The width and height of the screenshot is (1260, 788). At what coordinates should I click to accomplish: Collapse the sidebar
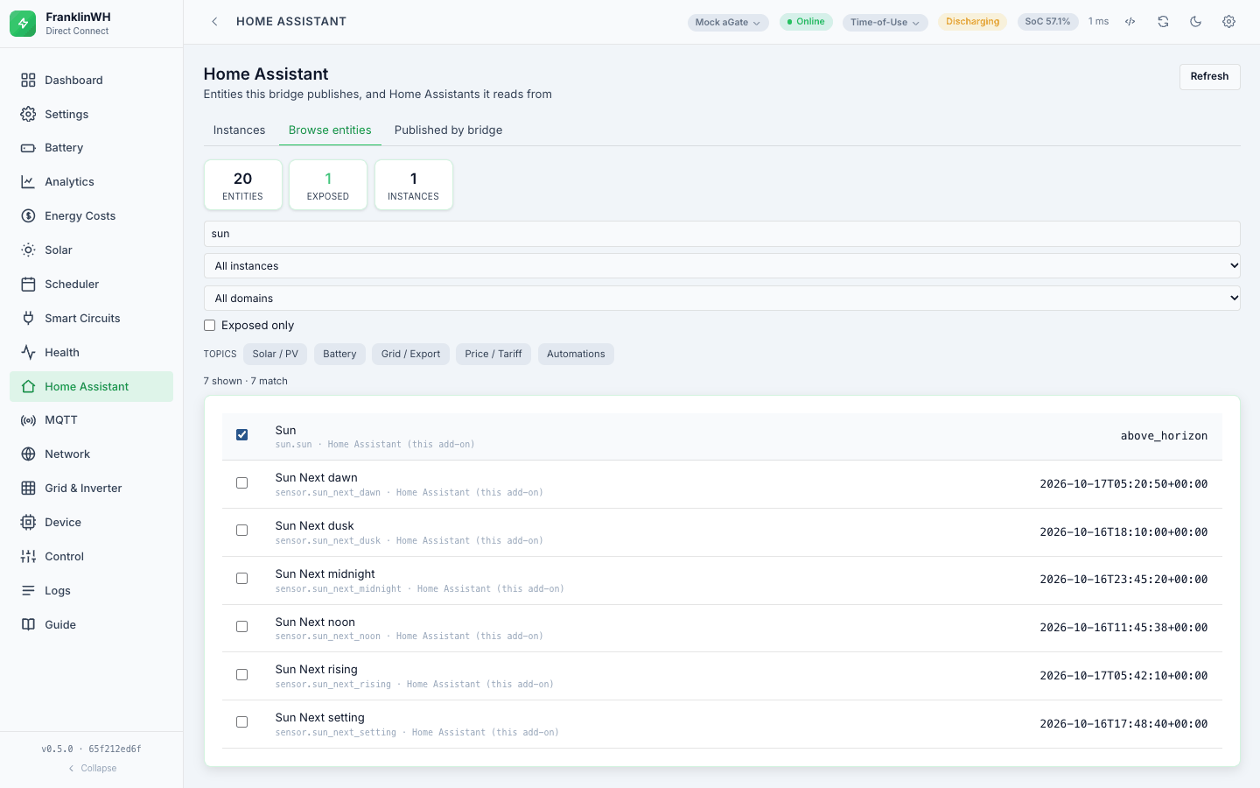tap(92, 769)
